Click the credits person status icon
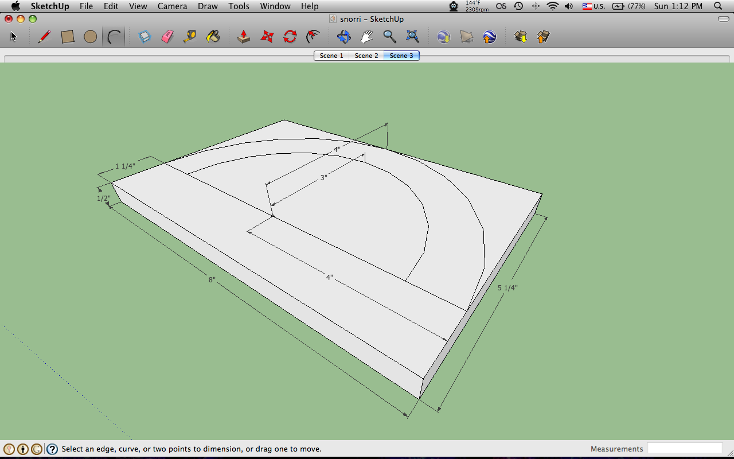The height and width of the screenshot is (459, 734). click(x=23, y=449)
